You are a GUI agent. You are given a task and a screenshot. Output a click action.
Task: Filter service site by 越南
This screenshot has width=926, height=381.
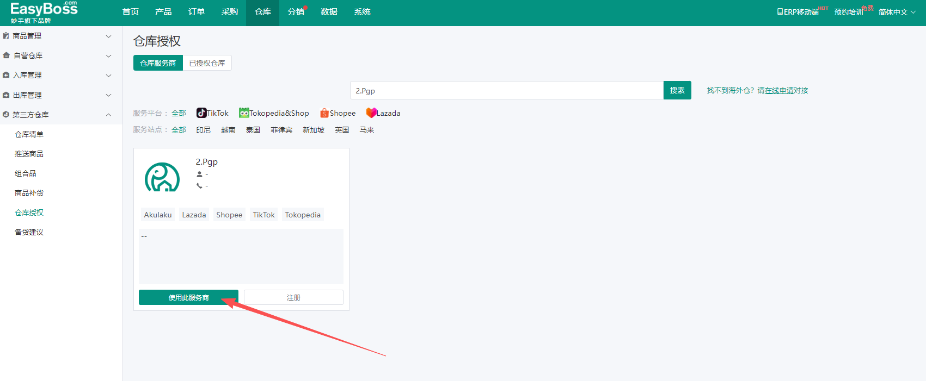pos(228,130)
